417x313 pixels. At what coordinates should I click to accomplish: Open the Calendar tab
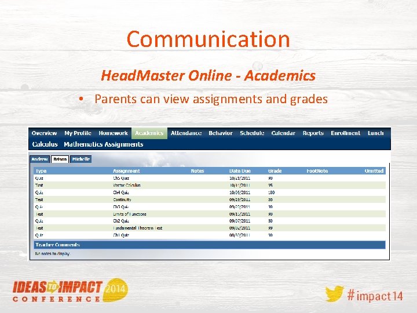(x=283, y=133)
